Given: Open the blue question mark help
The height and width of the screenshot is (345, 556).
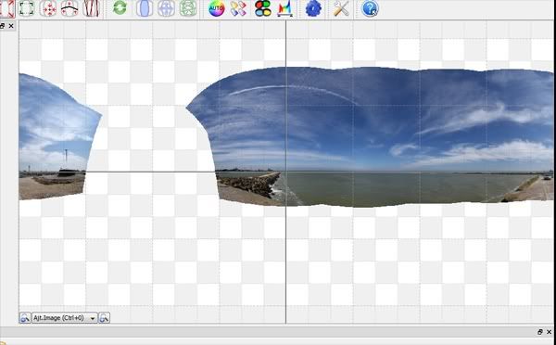Looking at the screenshot, I should pyautogui.click(x=370, y=8).
